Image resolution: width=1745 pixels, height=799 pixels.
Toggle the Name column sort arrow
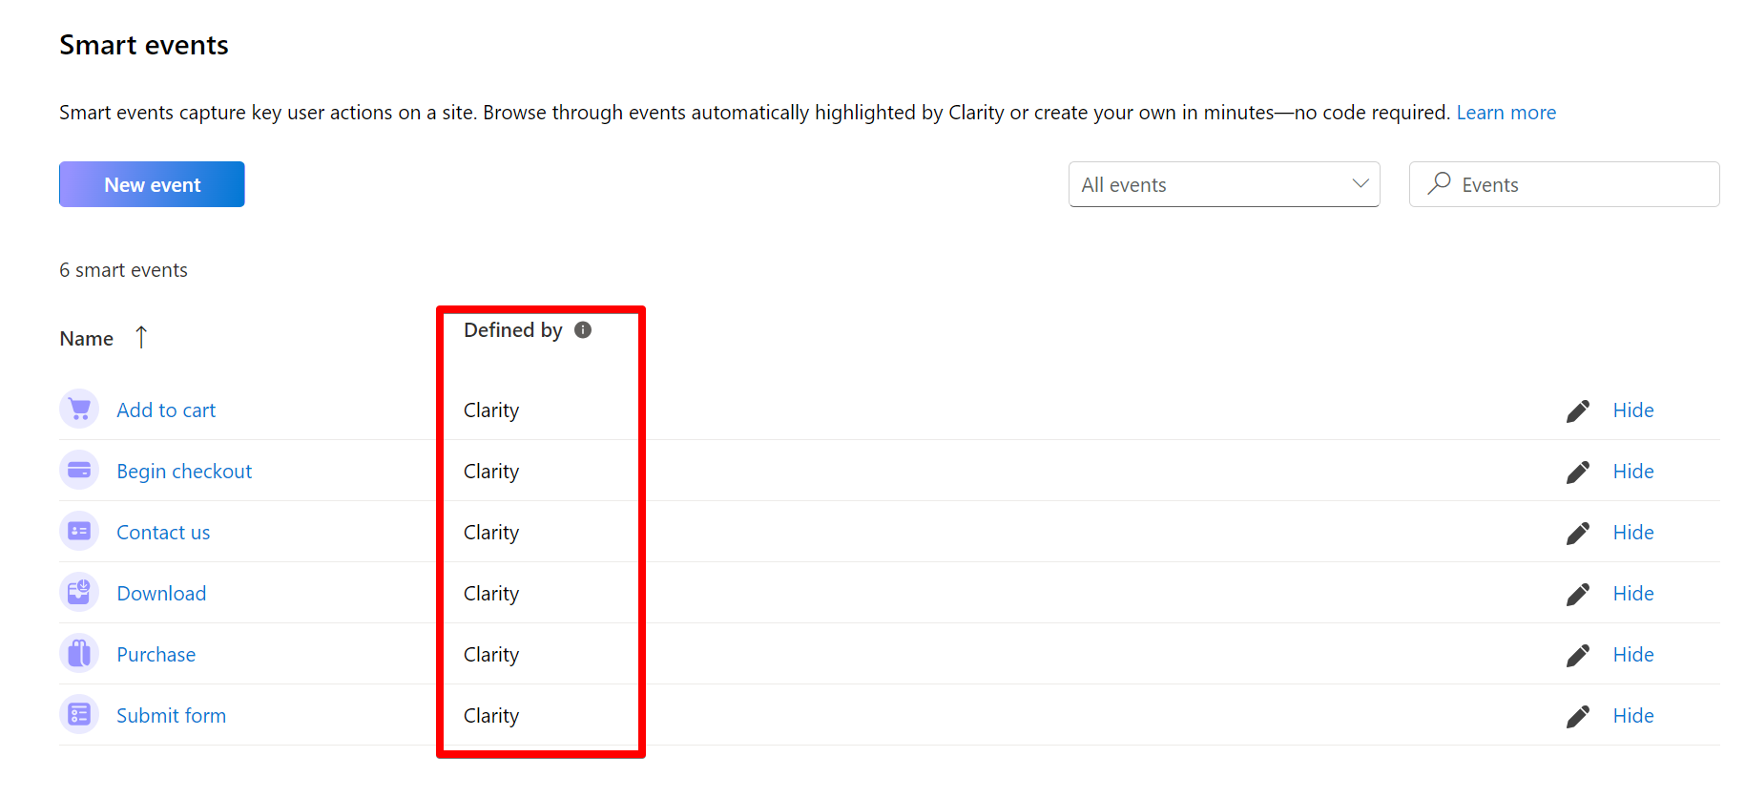pos(141,337)
